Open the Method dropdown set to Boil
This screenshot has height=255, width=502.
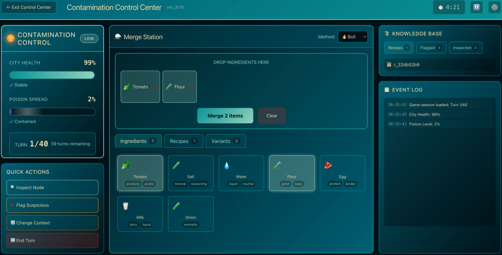pyautogui.click(x=353, y=37)
